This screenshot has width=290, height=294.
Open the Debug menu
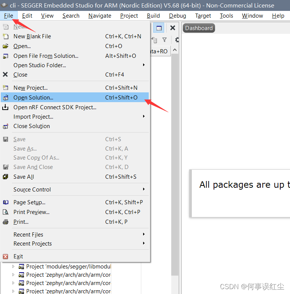pyautogui.click(x=177, y=16)
